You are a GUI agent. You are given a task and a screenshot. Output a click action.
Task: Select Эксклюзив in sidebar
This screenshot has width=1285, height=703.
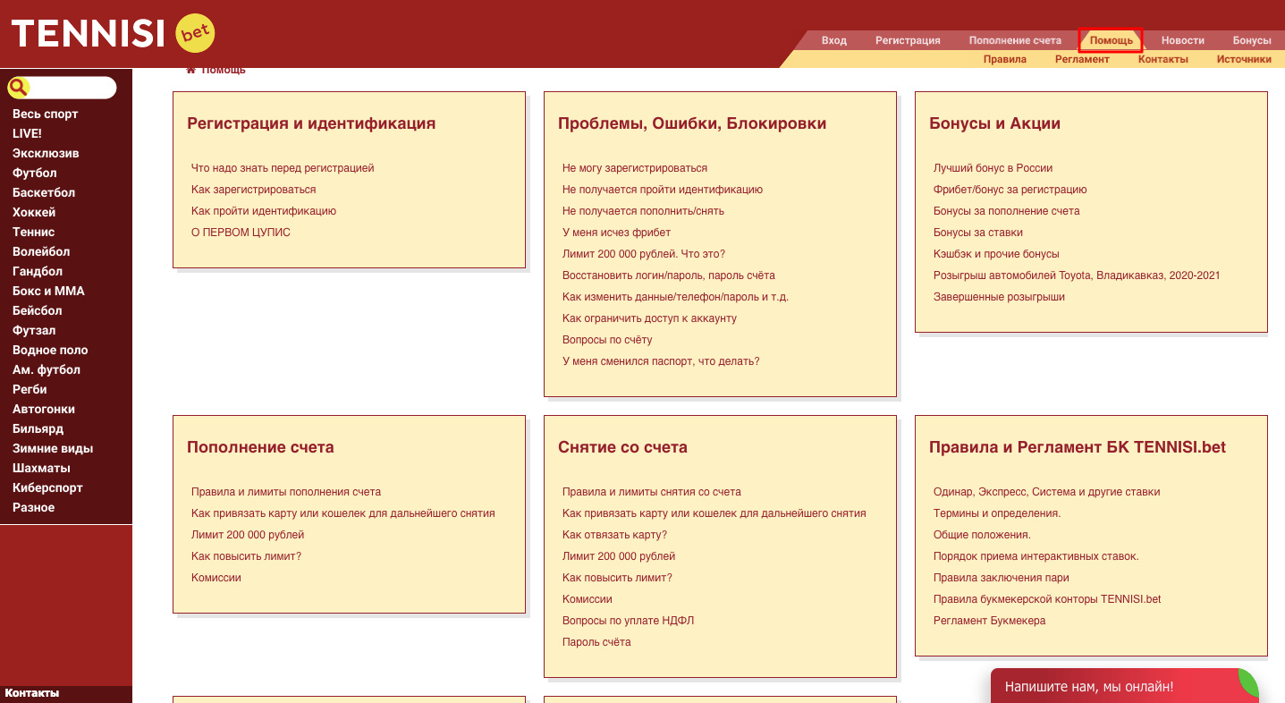click(x=46, y=153)
